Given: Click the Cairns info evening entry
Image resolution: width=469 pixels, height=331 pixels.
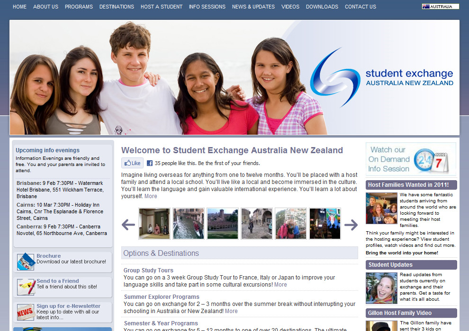Looking at the screenshot, I should point(60,211).
